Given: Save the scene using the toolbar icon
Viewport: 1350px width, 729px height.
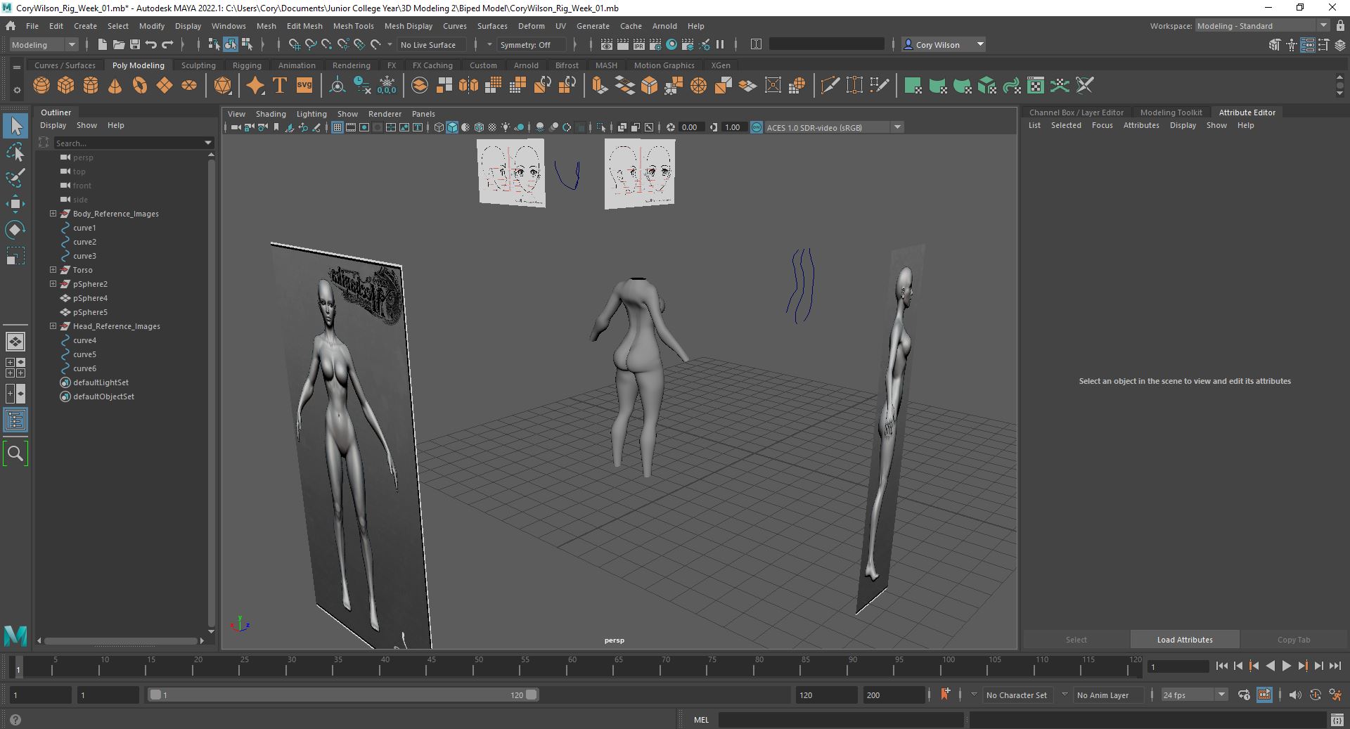Looking at the screenshot, I should tap(134, 44).
